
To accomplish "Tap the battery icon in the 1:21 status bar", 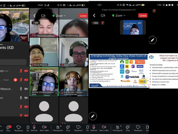I will point(143,5).
